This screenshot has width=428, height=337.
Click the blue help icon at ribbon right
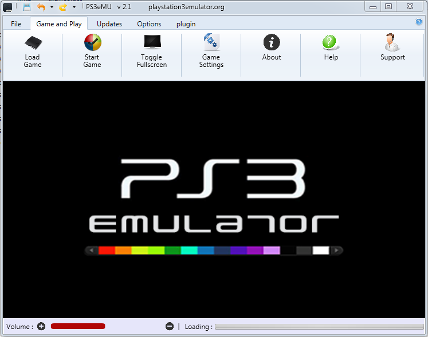(418, 22)
